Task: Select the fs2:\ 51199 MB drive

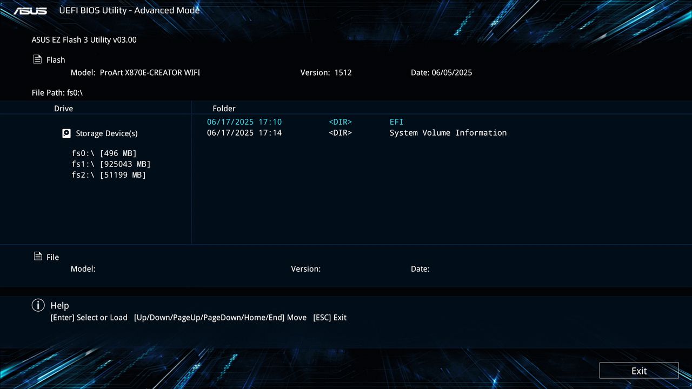Action: (108, 175)
